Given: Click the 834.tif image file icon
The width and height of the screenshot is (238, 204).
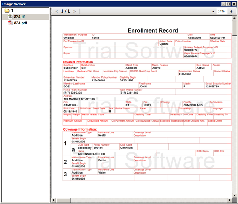Looking at the screenshot, I should coord(10,17).
